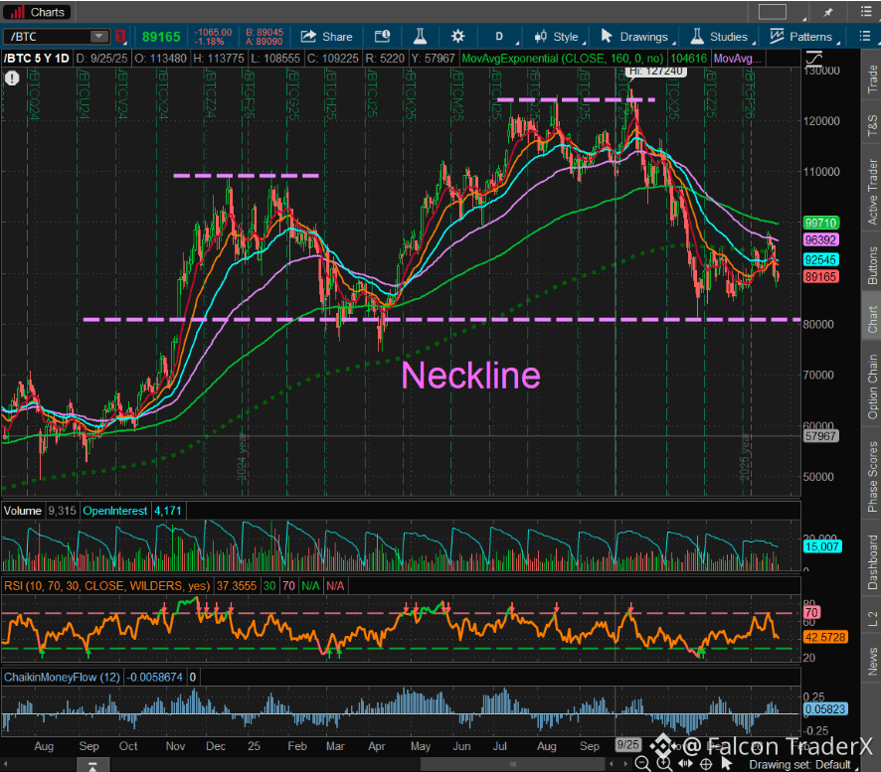Click the pan arrows icon at bottom

[x=685, y=762]
